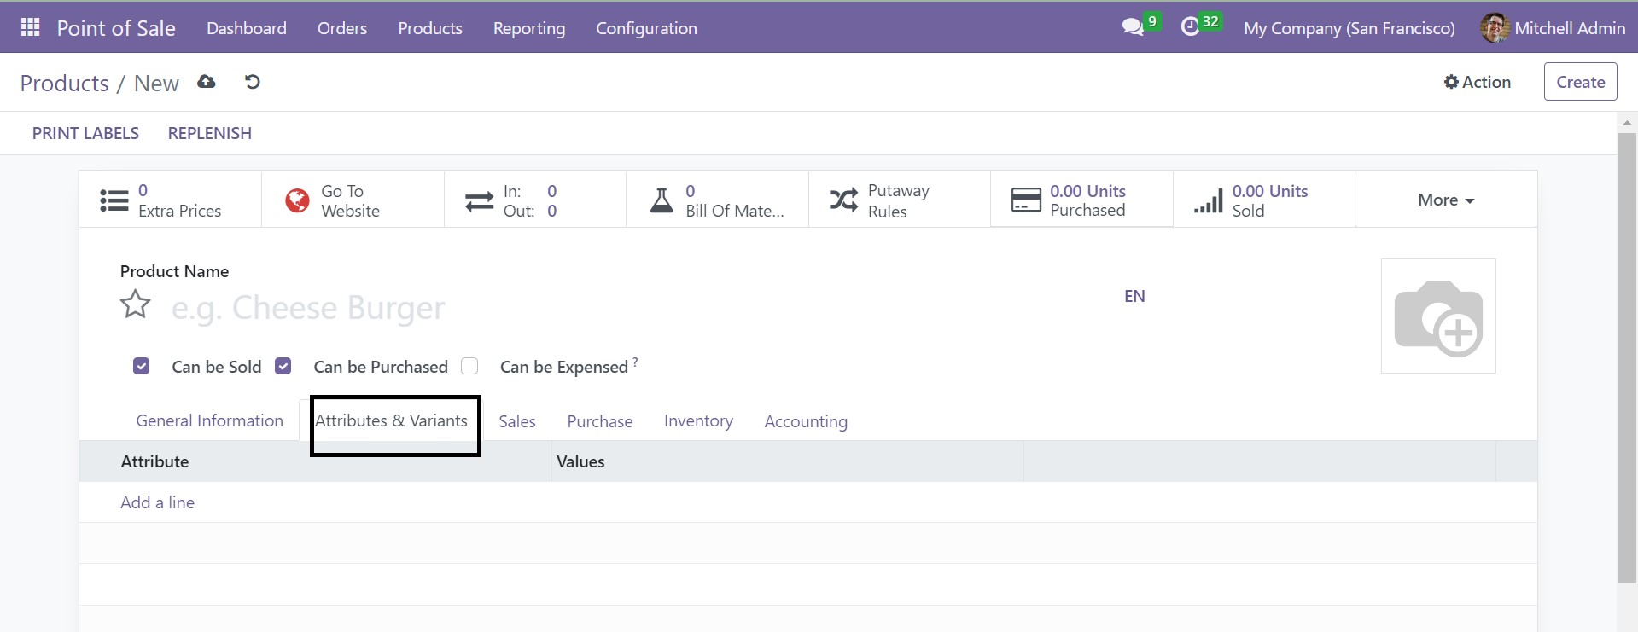Image resolution: width=1638 pixels, height=632 pixels.
Task: Open the Dashboard menu
Action: click(x=247, y=28)
